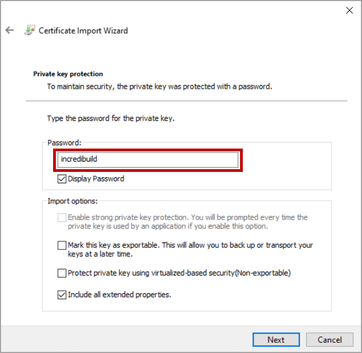Click into the private key password field
This screenshot has width=362, height=353.
coord(147,160)
